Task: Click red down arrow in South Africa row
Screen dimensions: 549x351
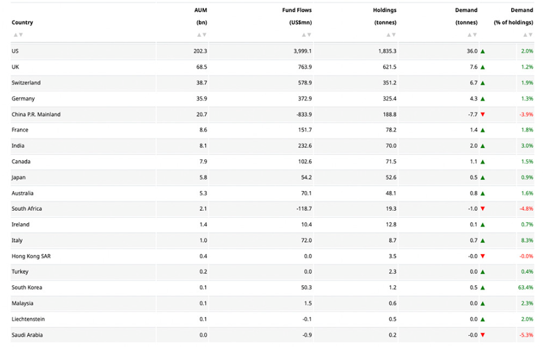Action: [483, 209]
